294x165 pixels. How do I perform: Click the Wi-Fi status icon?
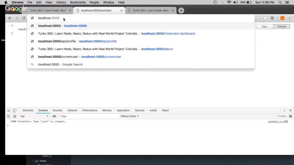[229, 2]
